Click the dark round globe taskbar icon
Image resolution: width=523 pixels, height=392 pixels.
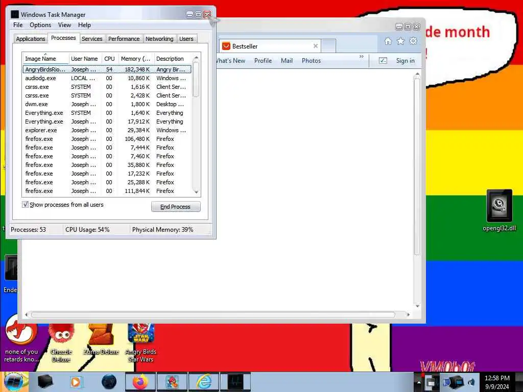pyautogui.click(x=109, y=382)
